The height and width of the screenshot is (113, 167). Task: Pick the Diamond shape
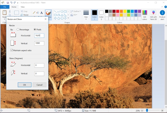(x=55, y=18)
